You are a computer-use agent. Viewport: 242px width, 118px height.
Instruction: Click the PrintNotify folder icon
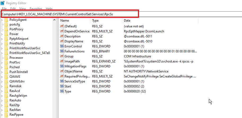tap(6, 43)
